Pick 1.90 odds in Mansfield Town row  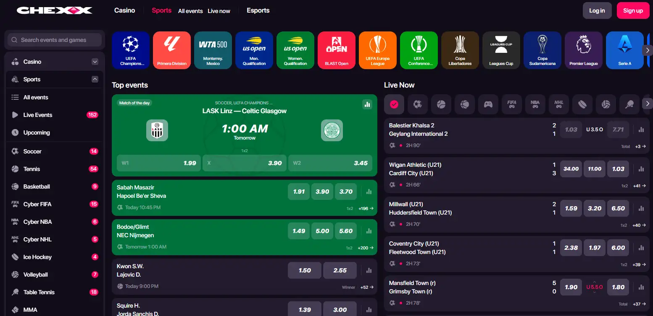pos(571,287)
